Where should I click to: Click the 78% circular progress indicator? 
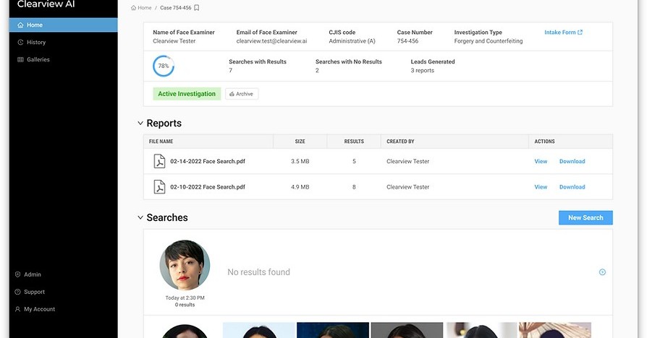164,66
